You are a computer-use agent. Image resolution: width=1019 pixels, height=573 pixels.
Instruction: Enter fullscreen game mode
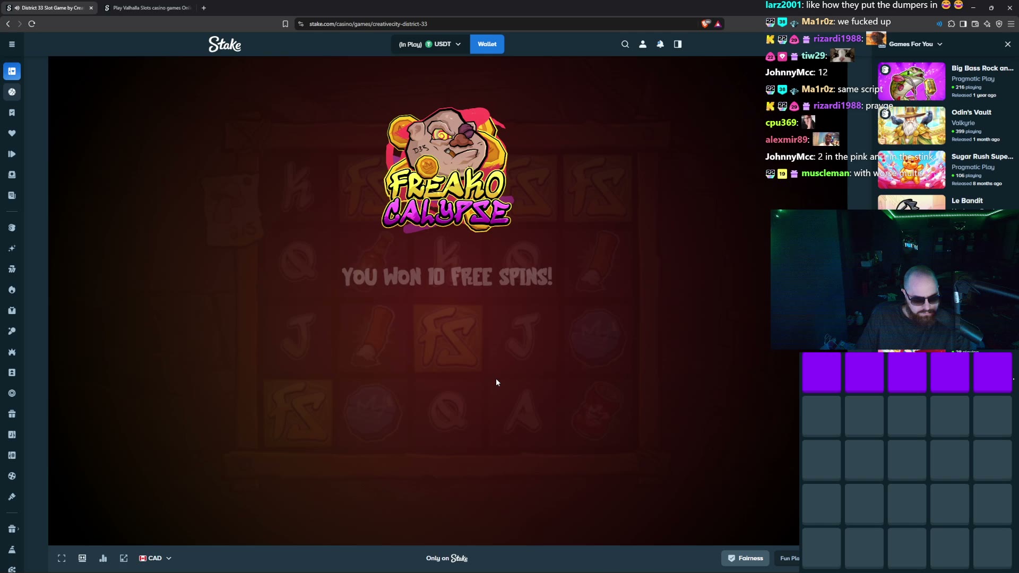click(x=62, y=558)
